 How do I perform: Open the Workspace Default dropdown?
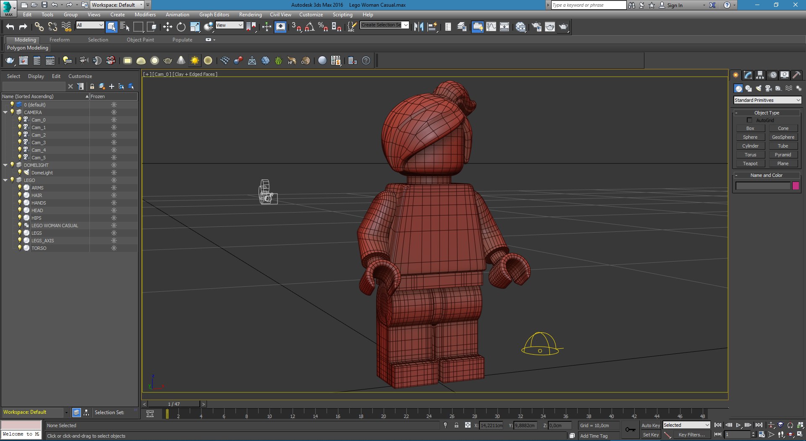[117, 5]
